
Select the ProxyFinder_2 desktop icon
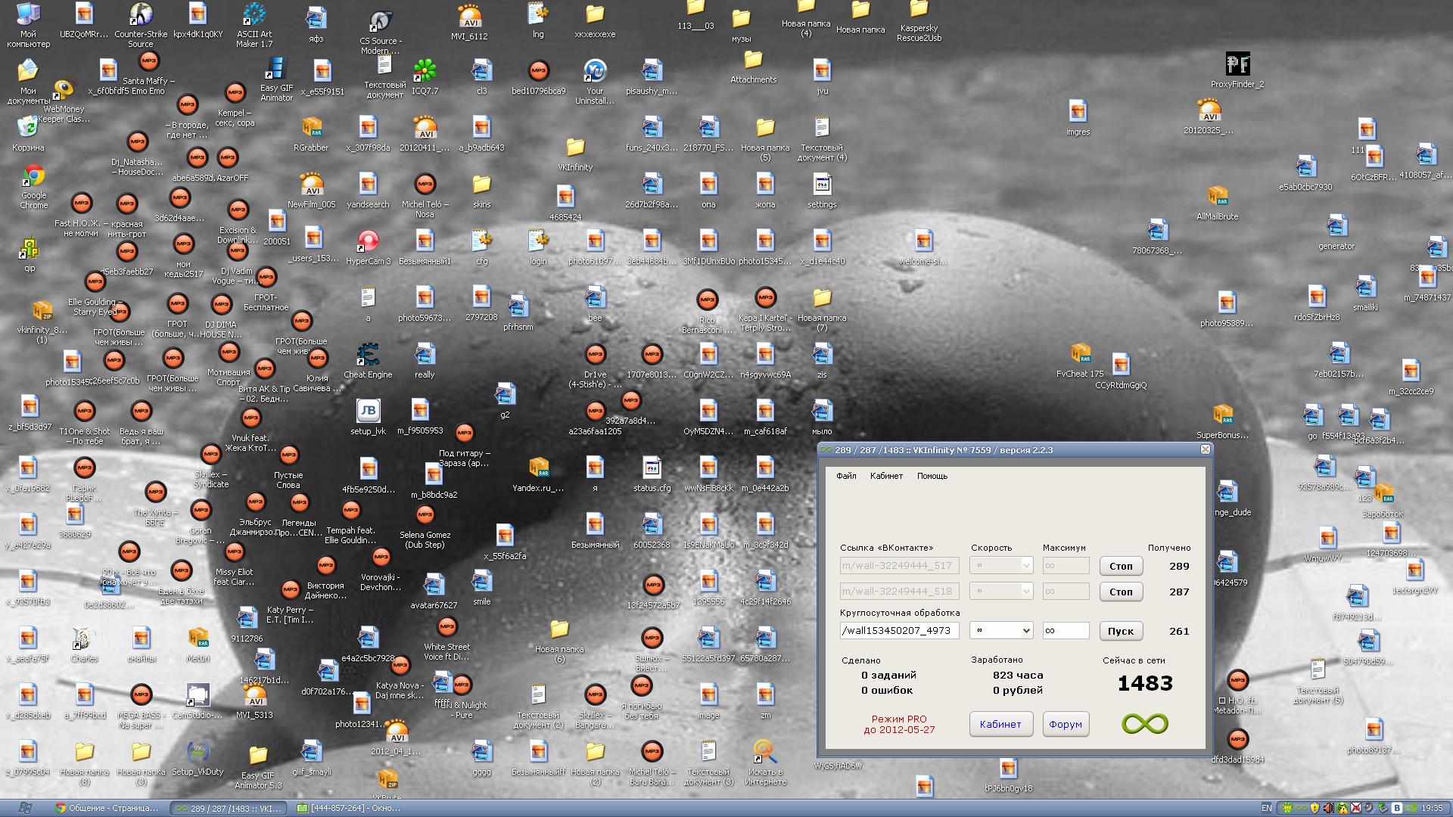[1237, 70]
